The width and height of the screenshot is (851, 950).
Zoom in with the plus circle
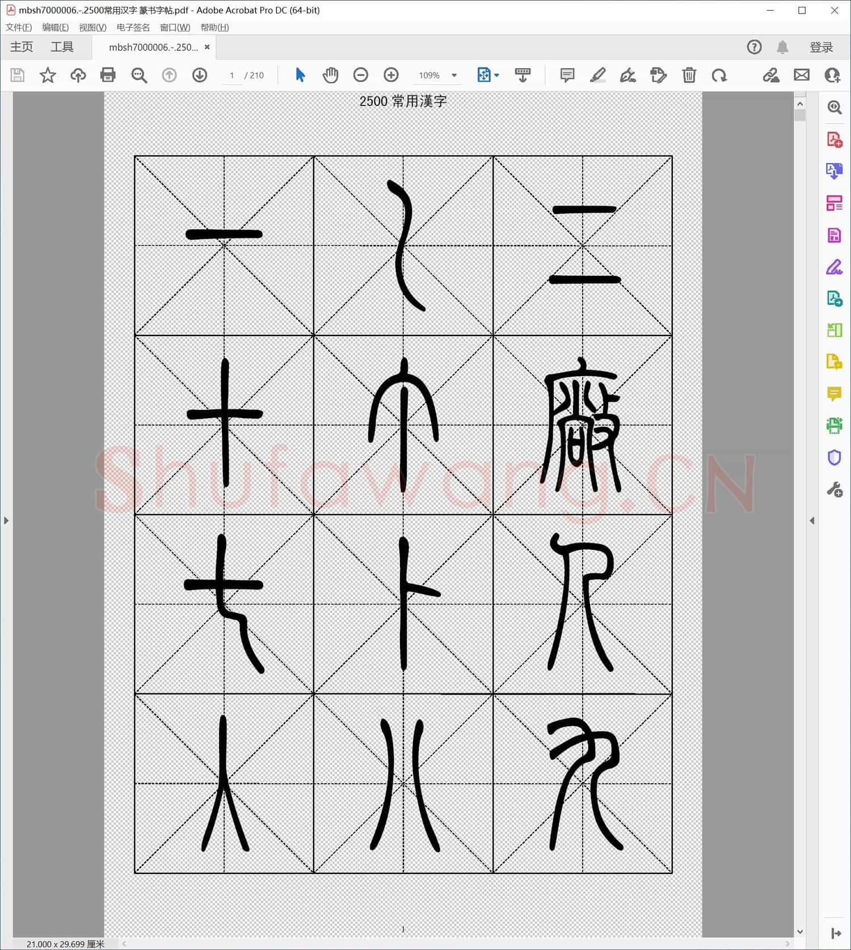point(391,75)
